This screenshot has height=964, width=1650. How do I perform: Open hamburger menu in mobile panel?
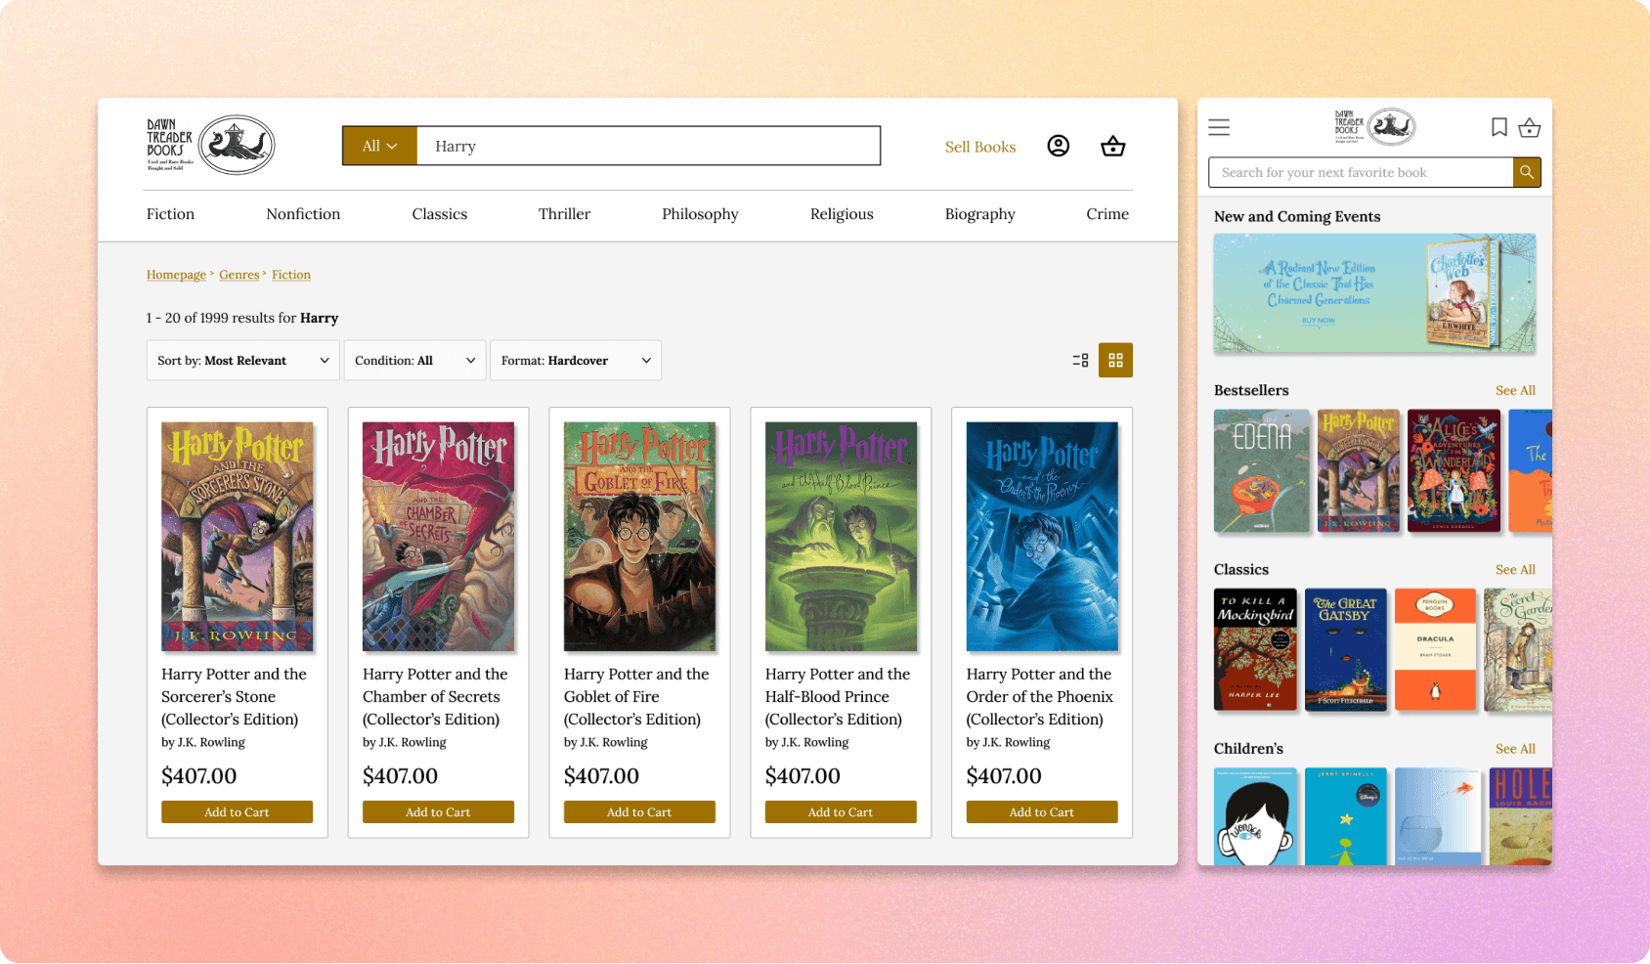click(1218, 127)
